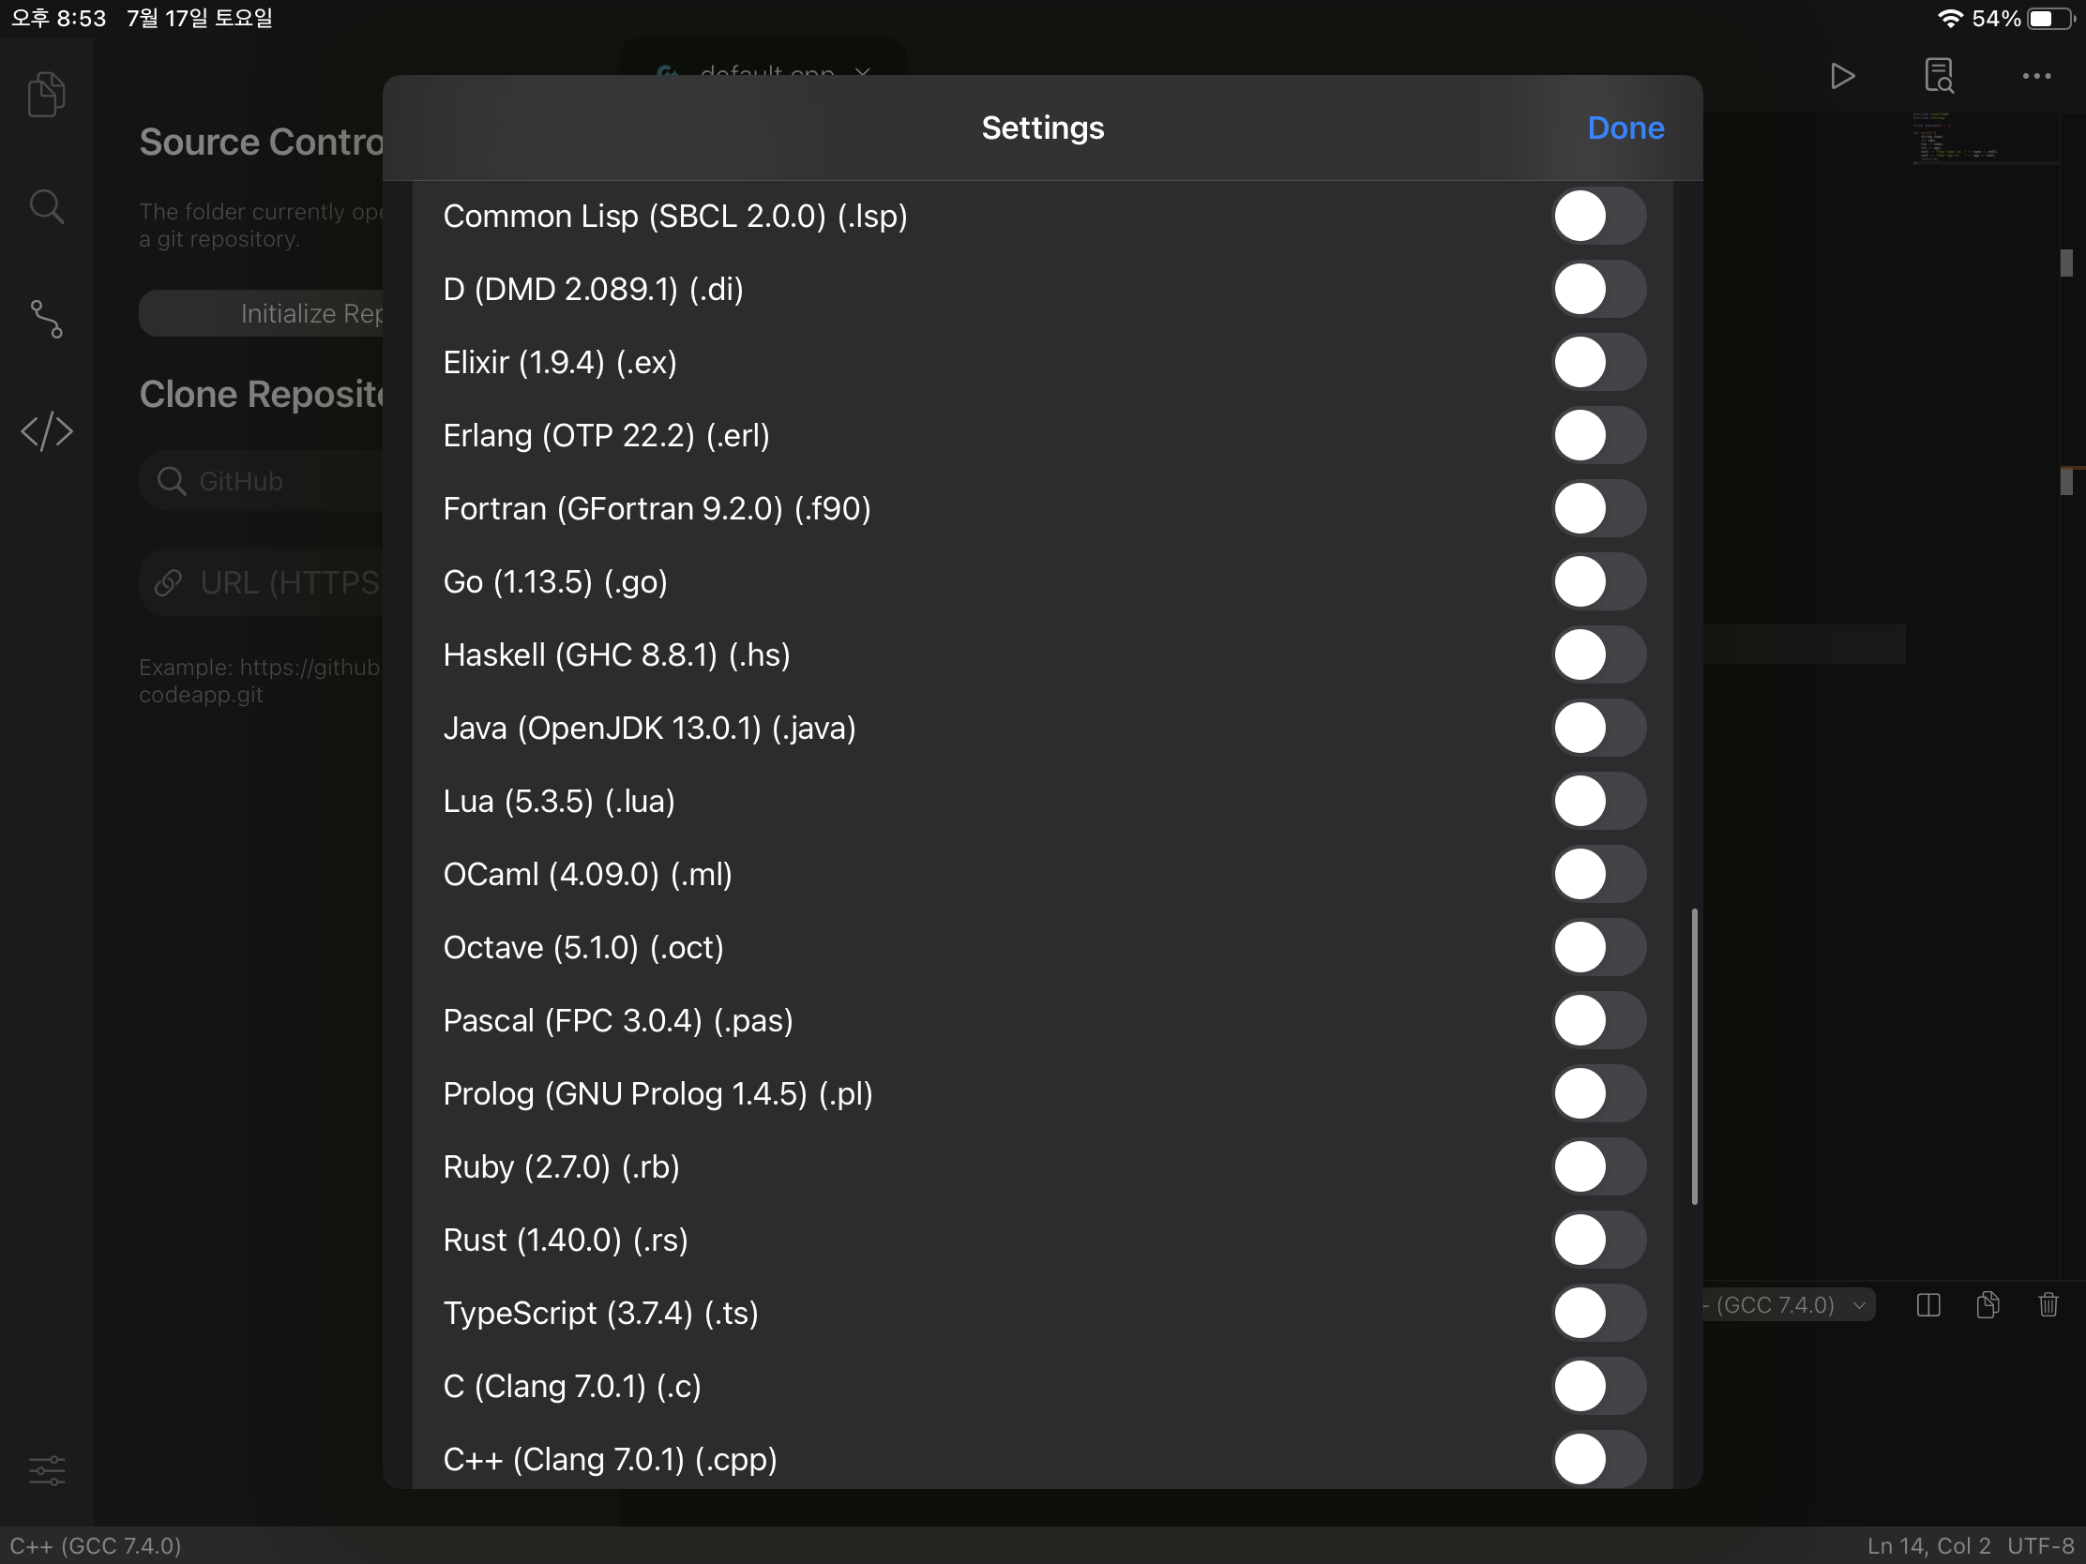This screenshot has height=1564, width=2086.
Task: Open the search sidebar icon
Action: [46, 206]
